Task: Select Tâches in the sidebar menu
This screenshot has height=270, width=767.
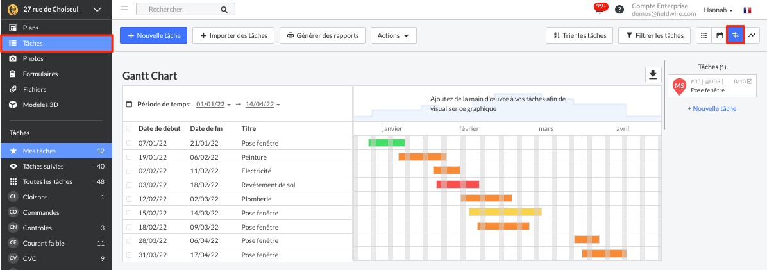Action: 56,43
